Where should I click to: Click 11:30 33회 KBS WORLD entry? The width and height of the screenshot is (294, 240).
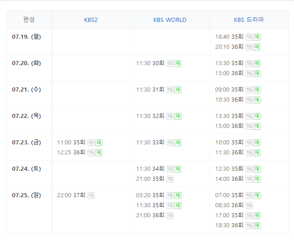[150, 142]
